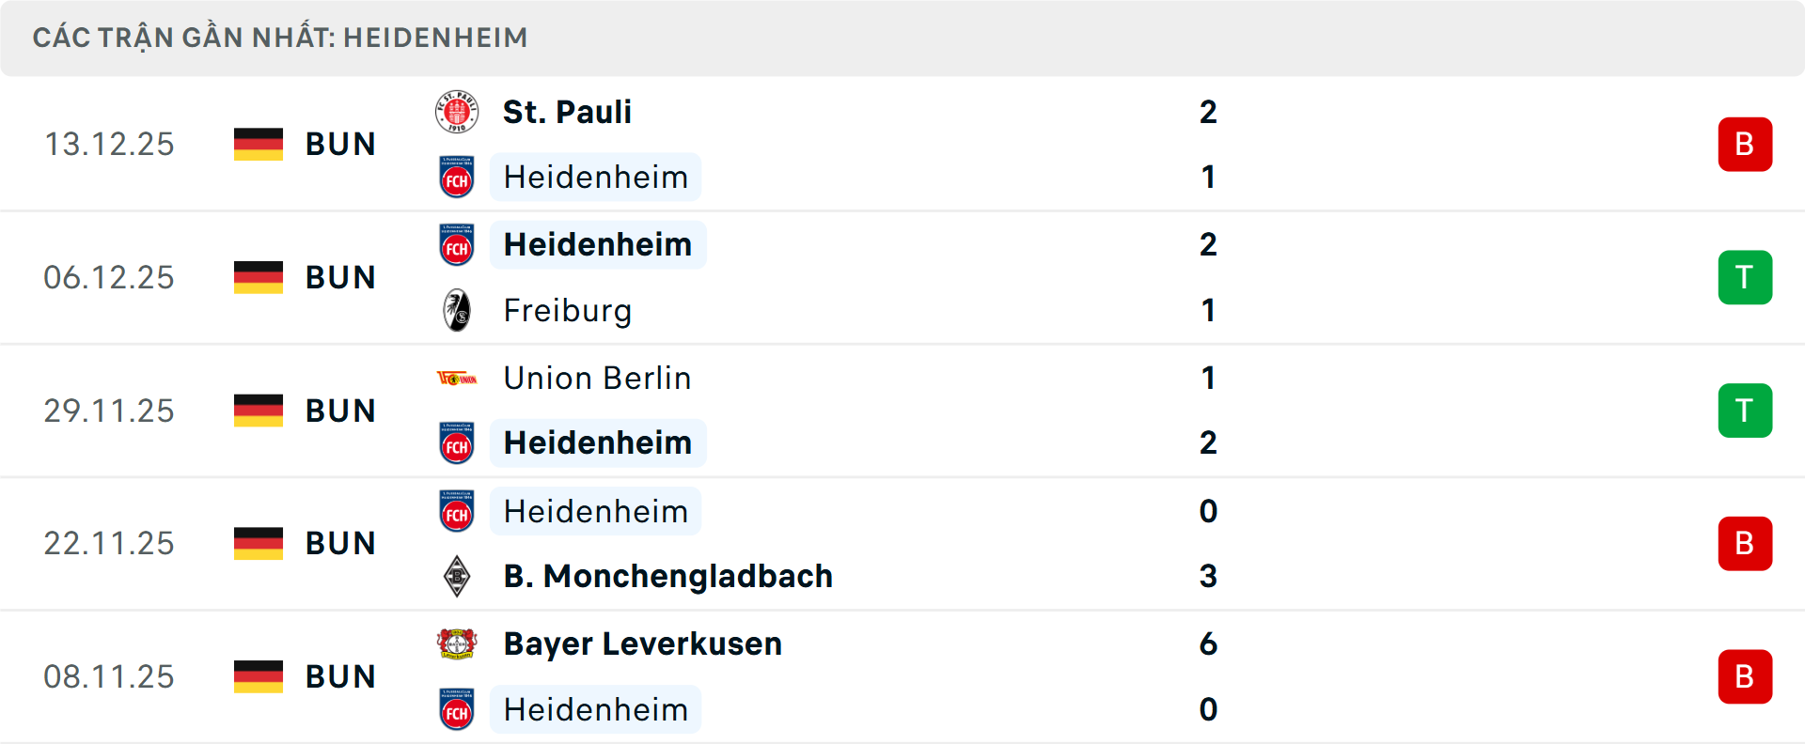Open the BUN league label for 06.12.25
Viewport: 1805px width, 744px height.
[x=337, y=276]
